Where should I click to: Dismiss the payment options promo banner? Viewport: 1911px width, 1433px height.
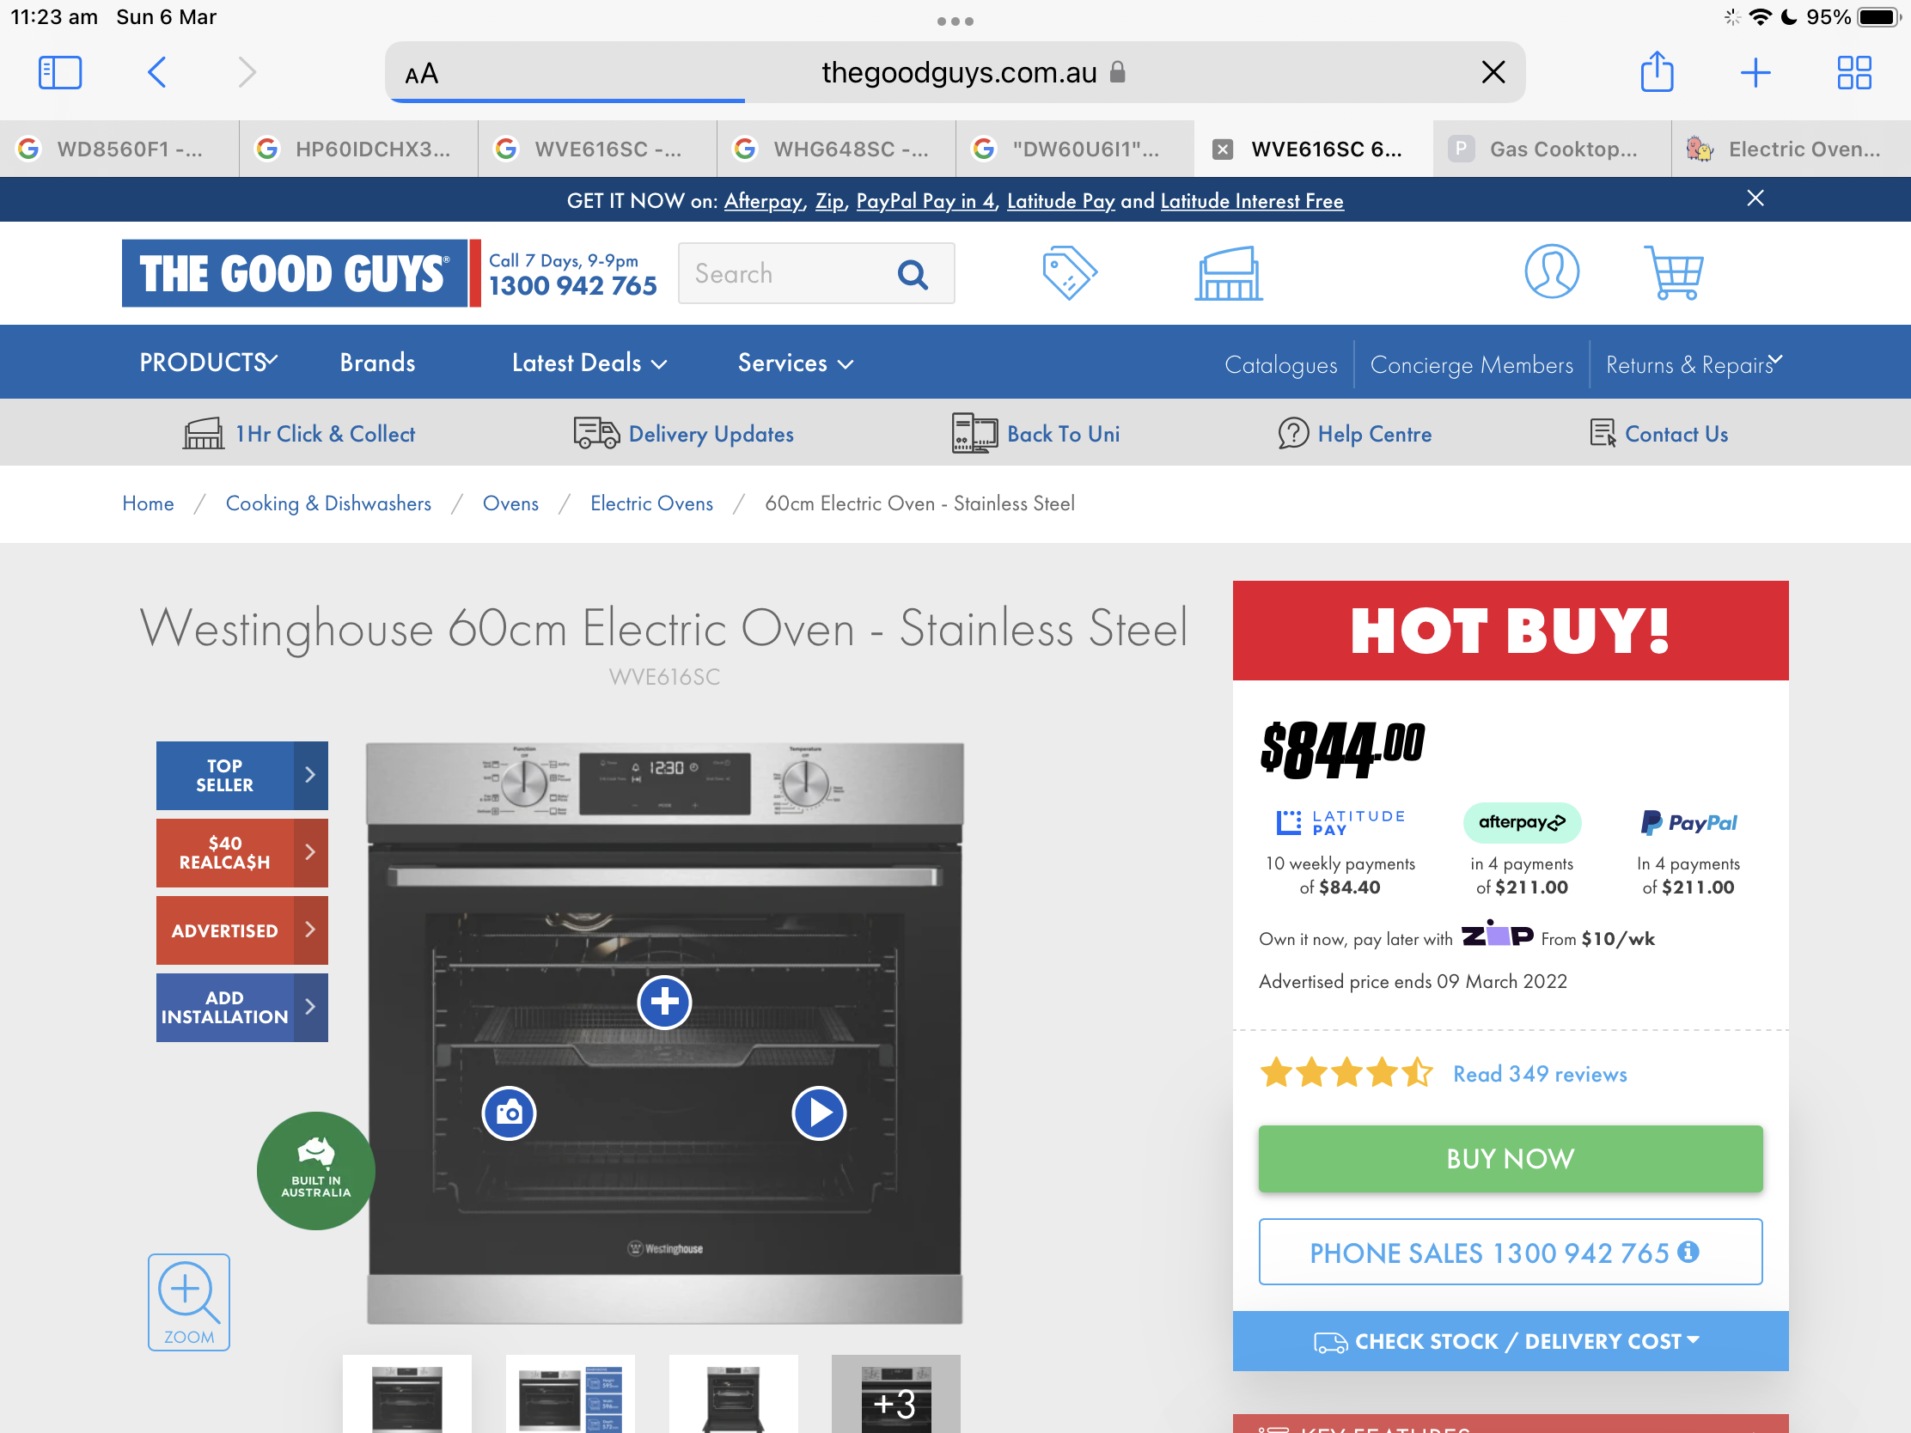1755,198
